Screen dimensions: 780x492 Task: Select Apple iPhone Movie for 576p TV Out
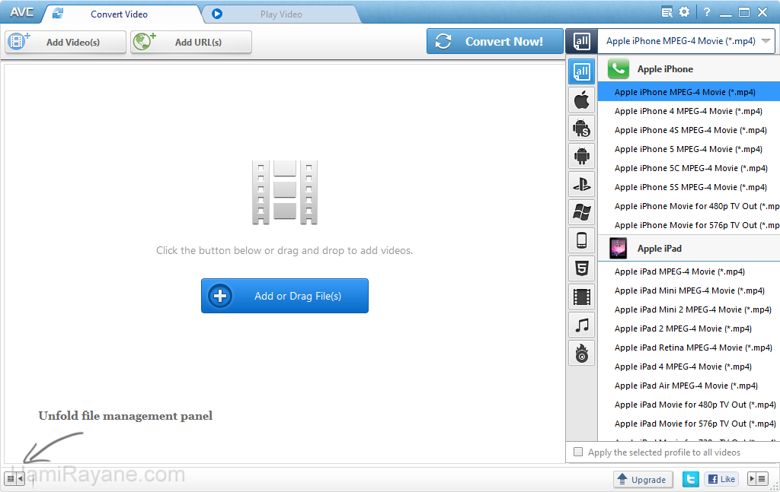point(689,225)
